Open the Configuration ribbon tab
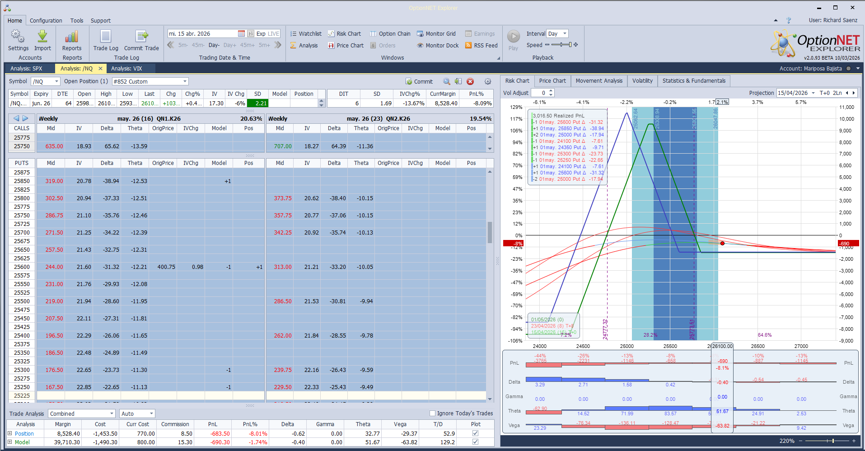This screenshot has width=865, height=451. pyautogui.click(x=46, y=20)
